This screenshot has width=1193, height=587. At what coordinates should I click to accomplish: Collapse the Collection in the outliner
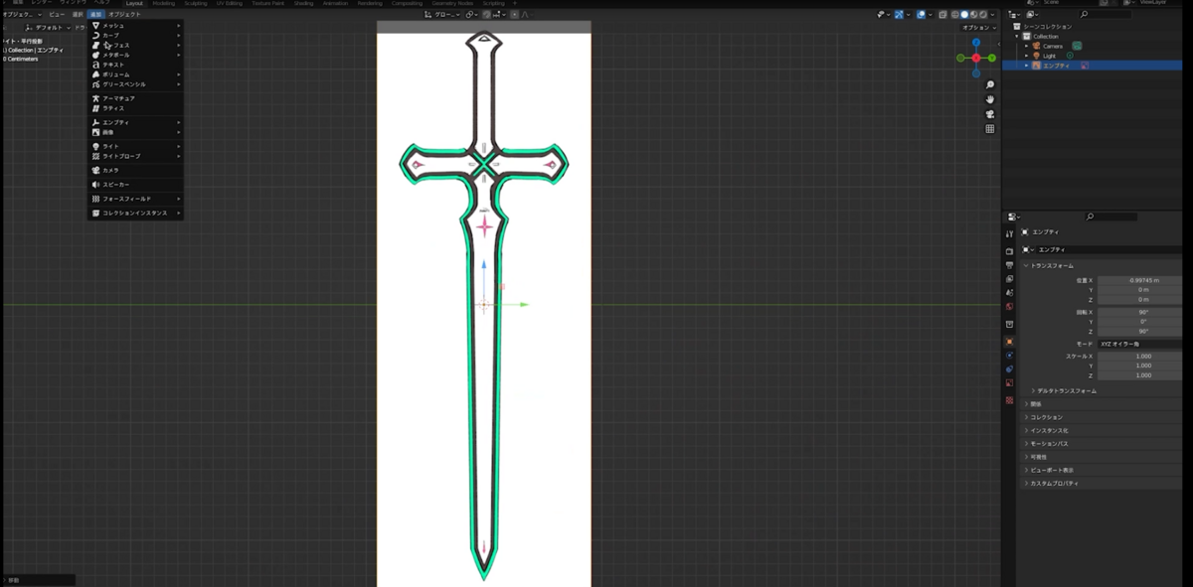1019,36
